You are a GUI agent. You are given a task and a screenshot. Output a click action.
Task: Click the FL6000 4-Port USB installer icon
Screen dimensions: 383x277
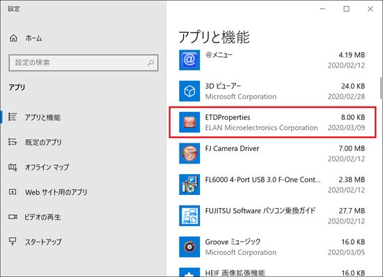click(189, 184)
